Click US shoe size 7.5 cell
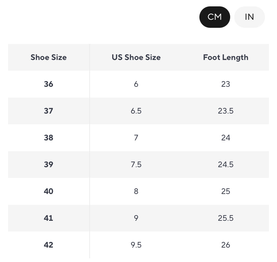 click(136, 165)
